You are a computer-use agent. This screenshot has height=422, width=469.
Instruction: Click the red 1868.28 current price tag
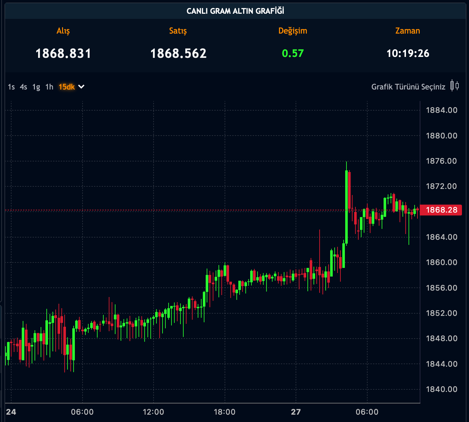pos(441,210)
